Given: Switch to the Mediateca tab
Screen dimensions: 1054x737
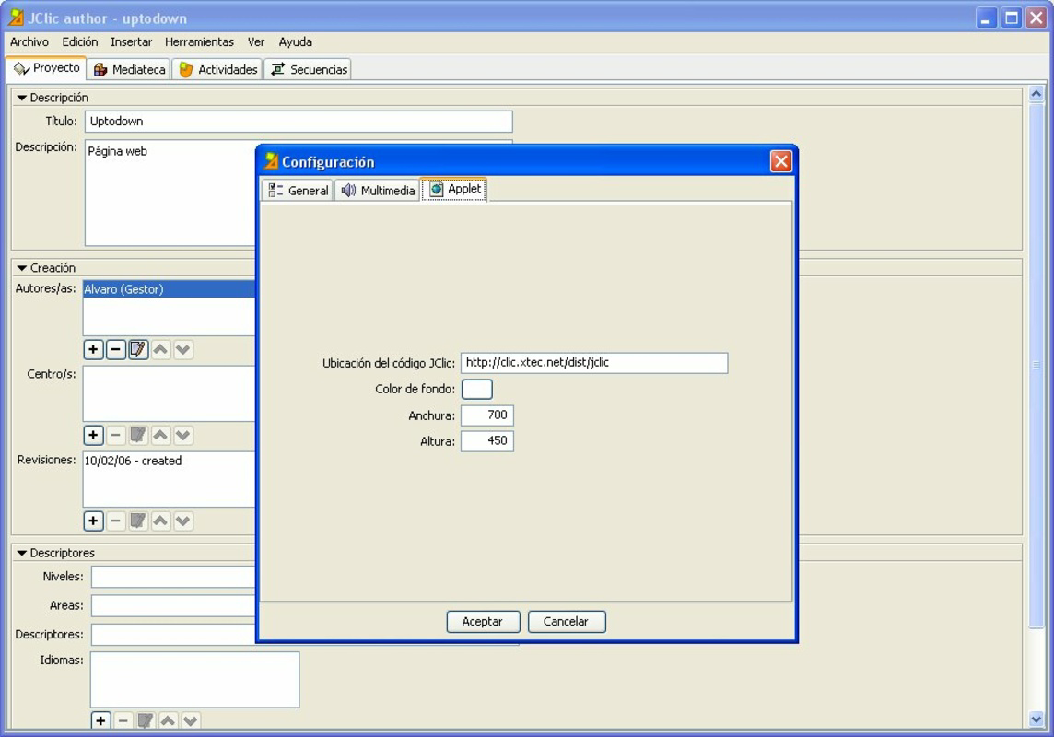Looking at the screenshot, I should point(129,69).
